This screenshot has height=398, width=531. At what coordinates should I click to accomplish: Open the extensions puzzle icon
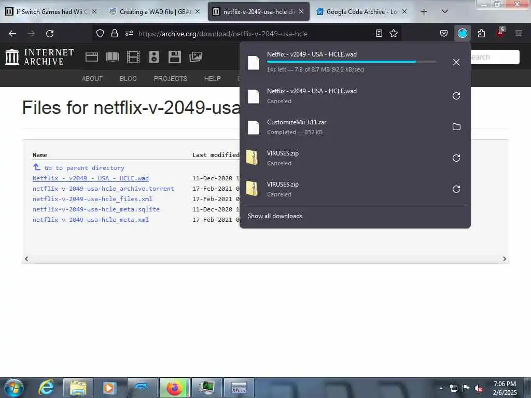[481, 33]
